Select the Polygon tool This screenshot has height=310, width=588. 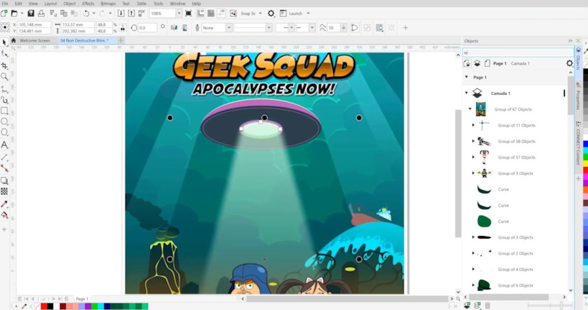tap(4, 132)
